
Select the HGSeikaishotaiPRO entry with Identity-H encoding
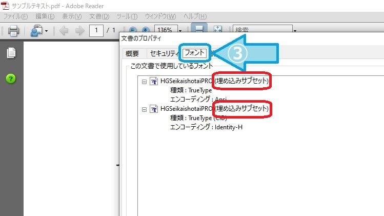pos(214,109)
